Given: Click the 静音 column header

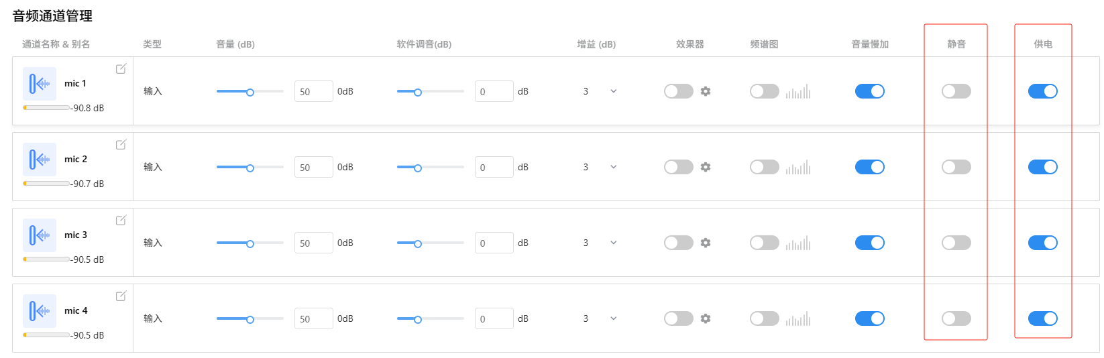Looking at the screenshot, I should tap(956, 44).
